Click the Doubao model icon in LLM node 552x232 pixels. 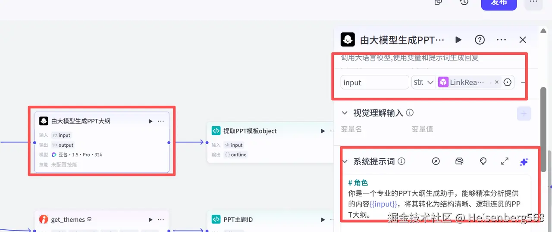click(54, 155)
